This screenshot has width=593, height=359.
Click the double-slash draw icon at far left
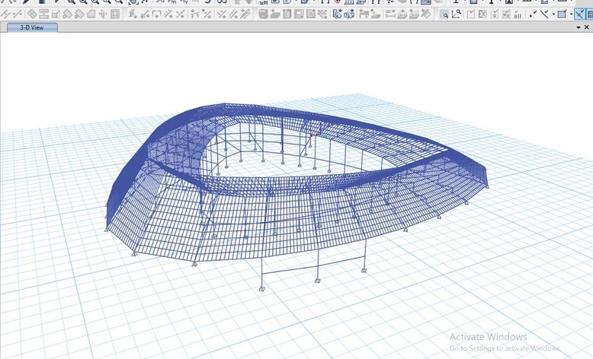coord(6,14)
